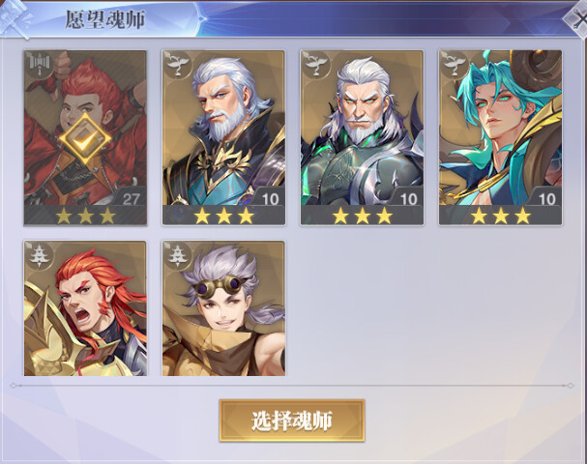Confirm with the 选择魂师 button
Image resolution: width=587 pixels, height=464 pixels.
292,420
